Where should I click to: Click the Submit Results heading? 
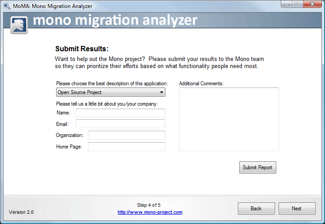pos(82,49)
